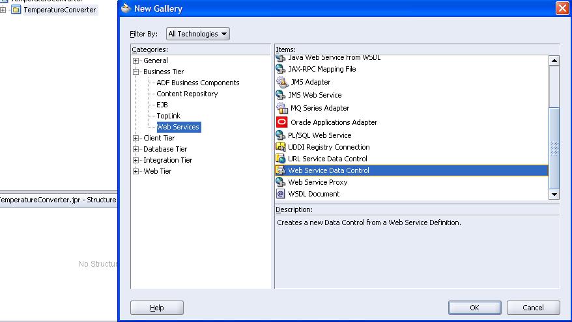Select Content Repository category
This screenshot has width=572, height=322.
coord(187,94)
